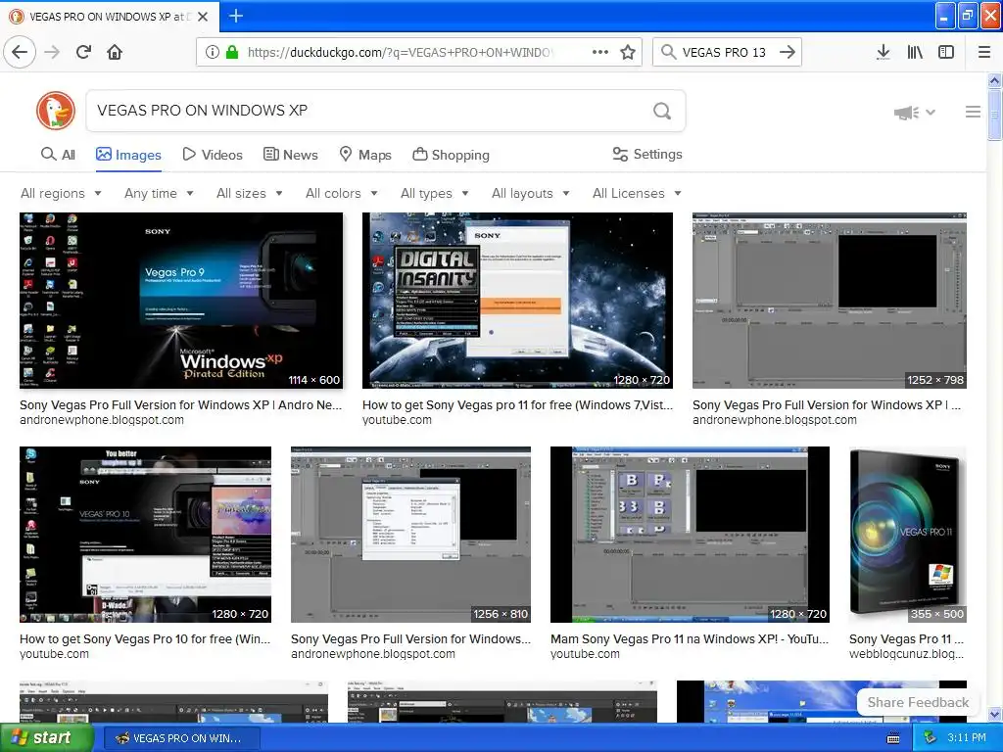1003x752 pixels.
Task: Open the 1256 × 810 Vegas dialog thumbnail
Action: click(x=410, y=535)
